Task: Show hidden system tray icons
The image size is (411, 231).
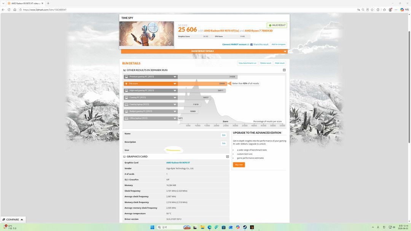Action: tap(373, 227)
